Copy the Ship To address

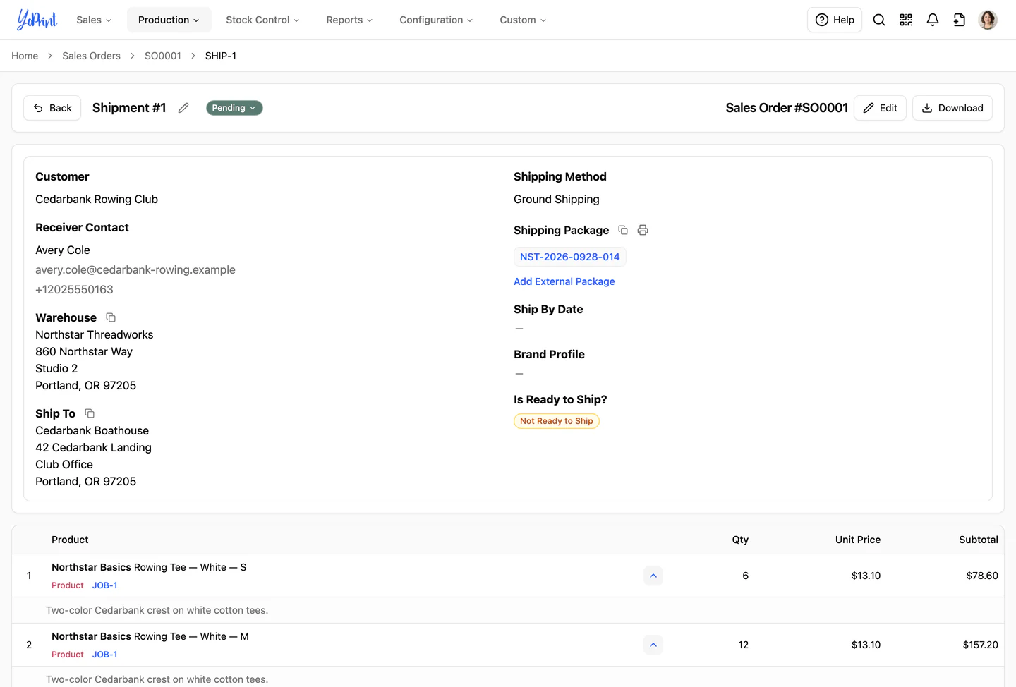90,413
